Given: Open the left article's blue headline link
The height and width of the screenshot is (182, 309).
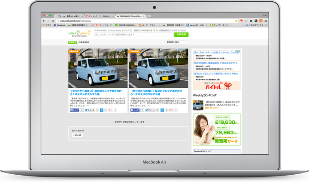Looking at the screenshot, I should (x=96, y=92).
